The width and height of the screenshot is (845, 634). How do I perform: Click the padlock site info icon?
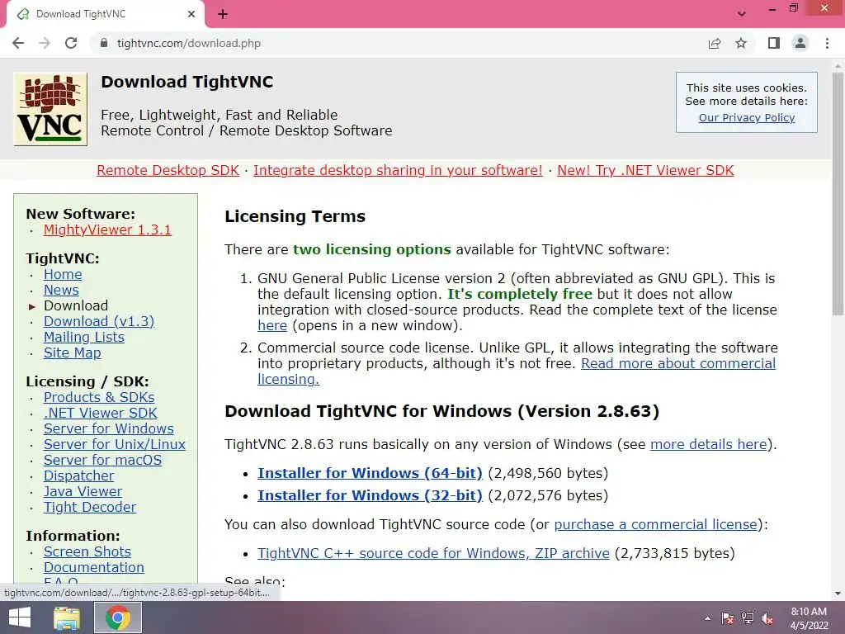105,43
